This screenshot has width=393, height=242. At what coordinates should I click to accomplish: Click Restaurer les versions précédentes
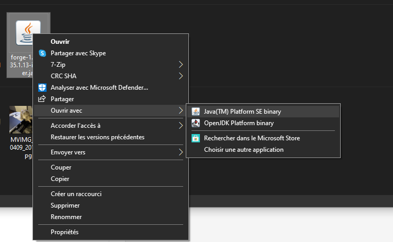pos(97,137)
